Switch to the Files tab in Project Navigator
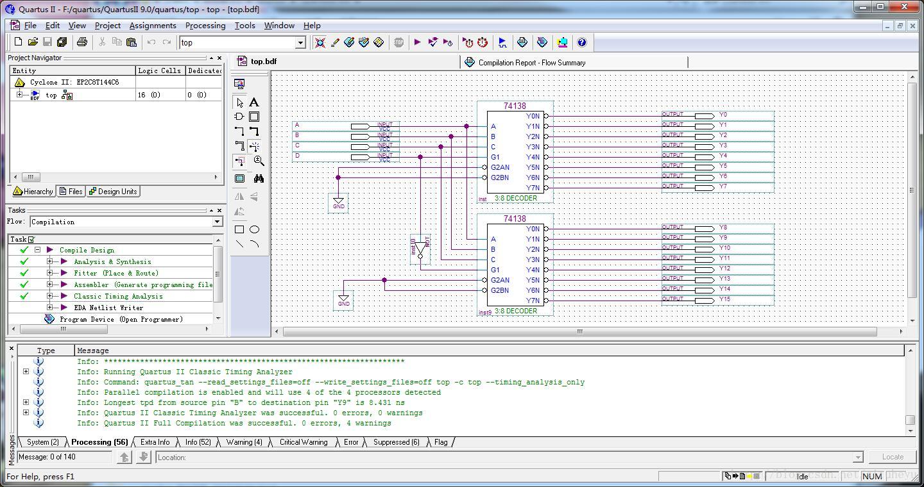The image size is (924, 487). [71, 192]
